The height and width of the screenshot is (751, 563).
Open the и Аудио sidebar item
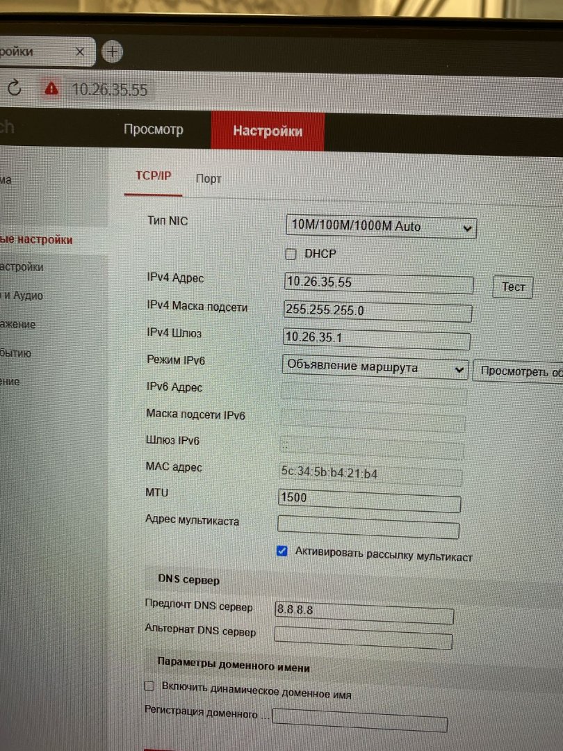click(x=22, y=296)
